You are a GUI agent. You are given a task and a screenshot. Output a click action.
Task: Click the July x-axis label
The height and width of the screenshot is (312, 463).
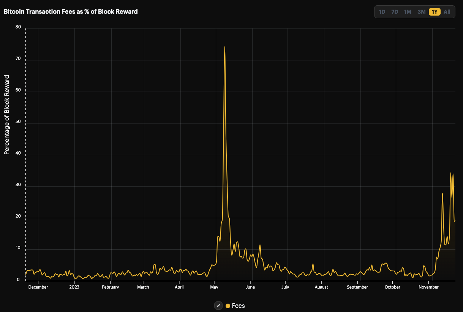point(285,287)
